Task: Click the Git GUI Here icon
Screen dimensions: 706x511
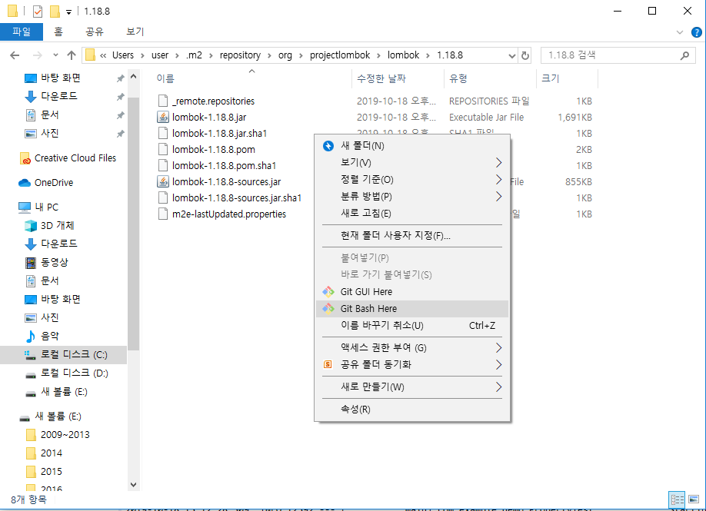Action: click(x=328, y=292)
